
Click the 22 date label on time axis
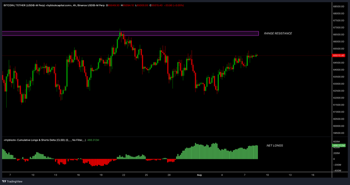(124, 175)
